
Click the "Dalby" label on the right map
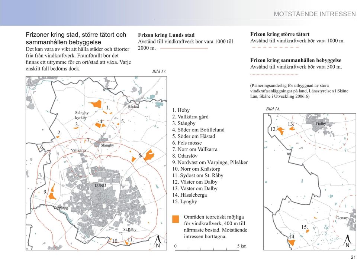(x=321, y=124)
